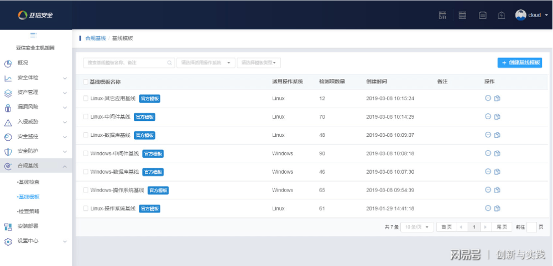Viewport: 553px width, 266px height.
Task: Tick the Windows-中间件基线 checkbox
Action: tap(86, 153)
